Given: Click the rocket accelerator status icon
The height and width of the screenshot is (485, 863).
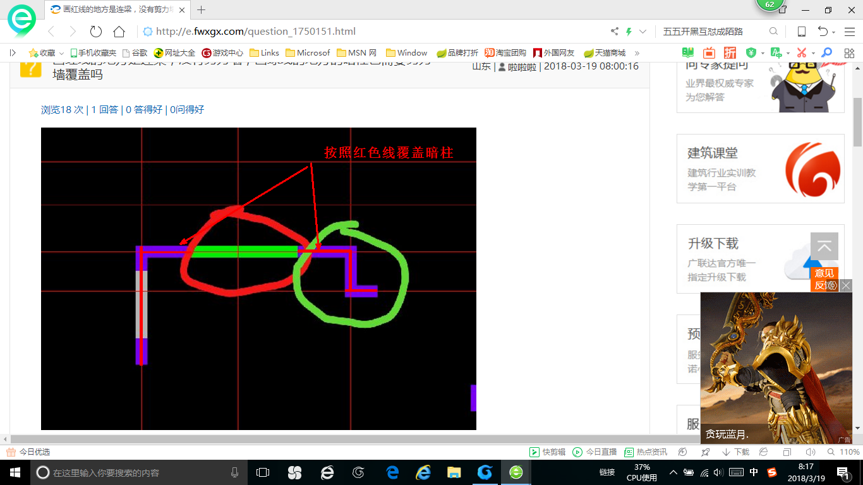Looking at the screenshot, I should (706, 452).
